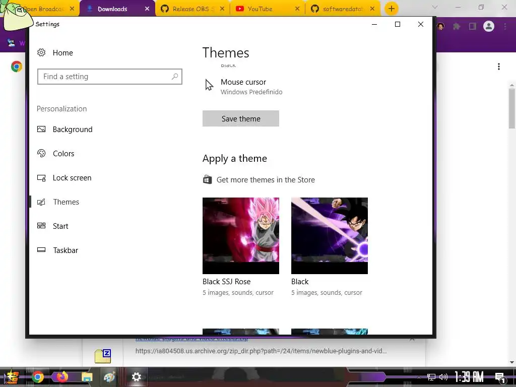The image size is (516, 387).
Task: Click the newblue-plugins zip file link
Action: coord(192,339)
